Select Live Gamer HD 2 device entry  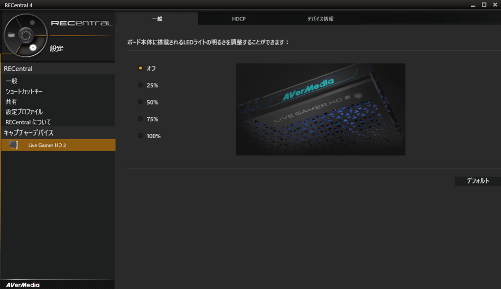point(58,145)
